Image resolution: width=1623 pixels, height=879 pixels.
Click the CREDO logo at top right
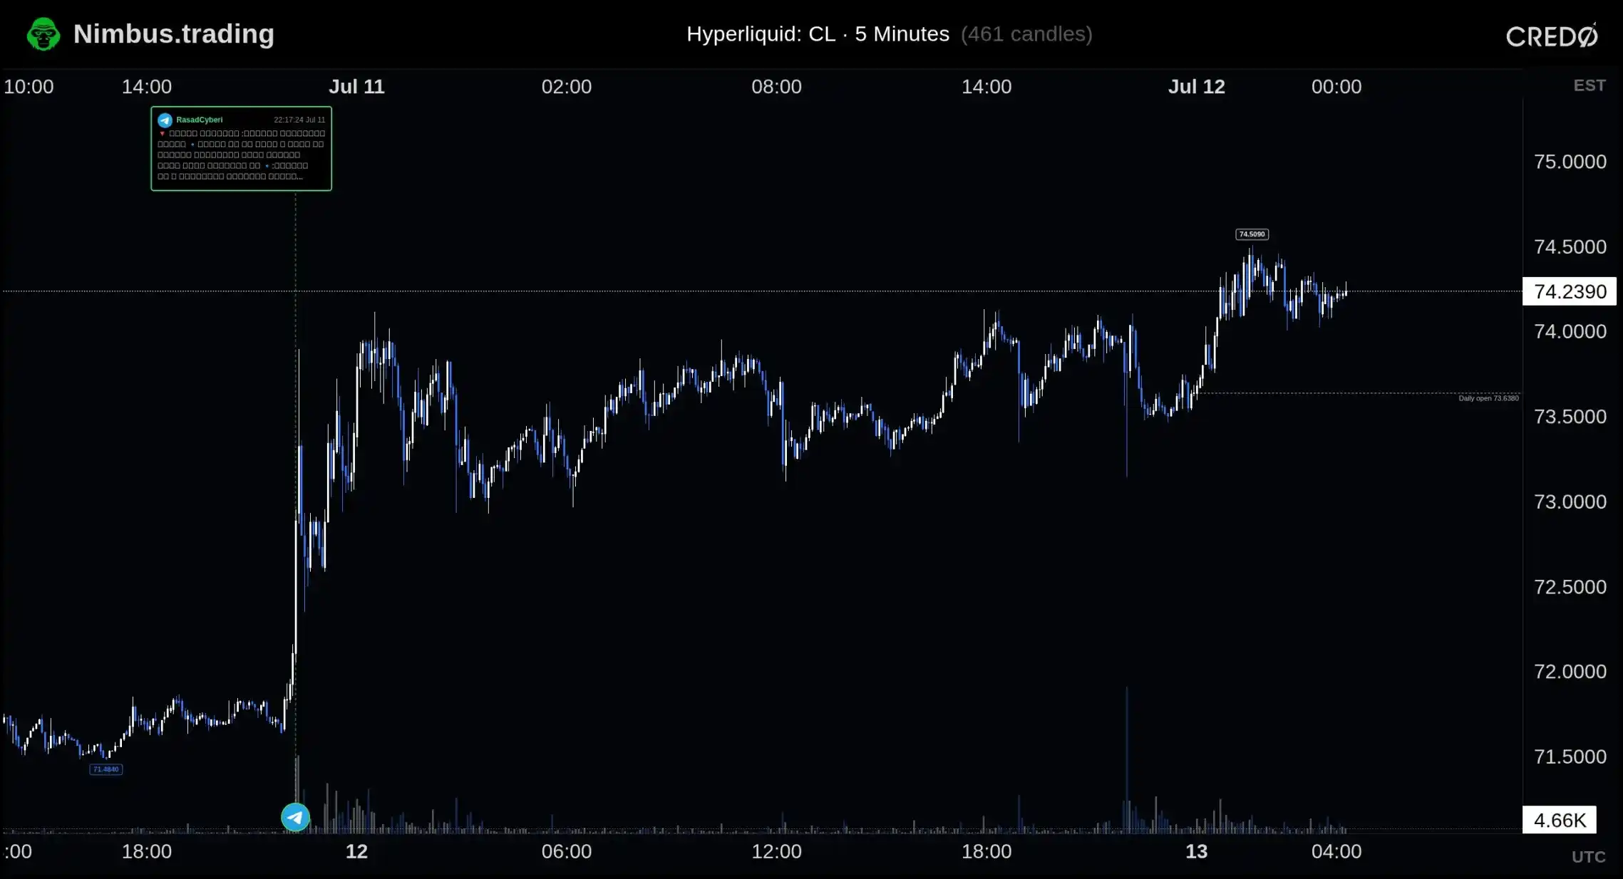tap(1552, 36)
